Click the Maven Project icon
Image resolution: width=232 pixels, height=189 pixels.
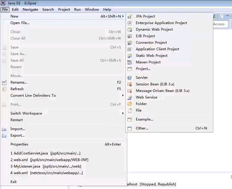click(x=130, y=62)
